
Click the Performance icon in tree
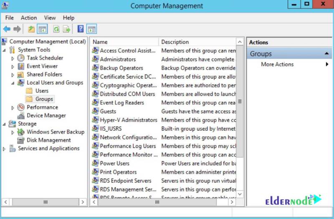(21, 107)
